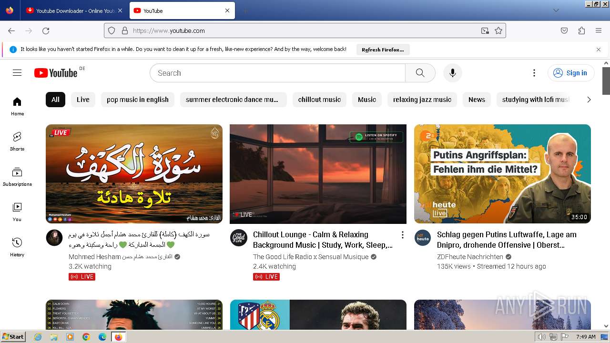Open Mohmed Hesham channel name link
The height and width of the screenshot is (343, 610).
(x=120, y=257)
